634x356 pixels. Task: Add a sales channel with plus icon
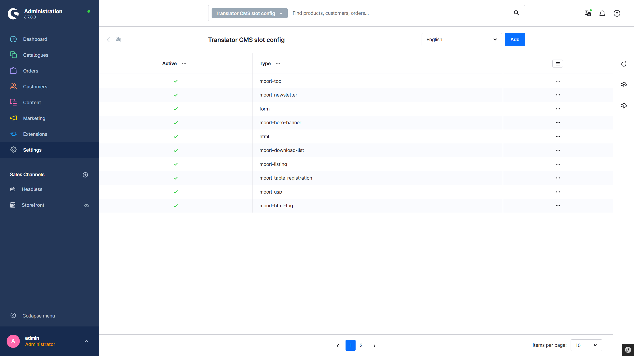point(85,175)
